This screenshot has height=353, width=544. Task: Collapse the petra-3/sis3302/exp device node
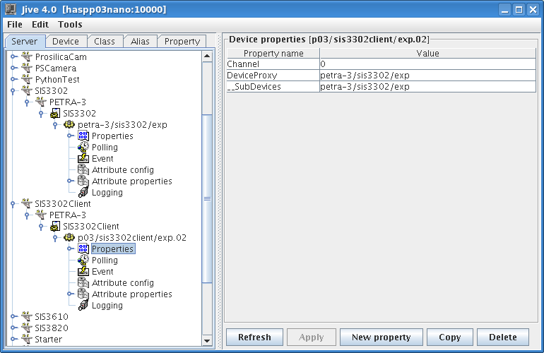click(x=55, y=125)
